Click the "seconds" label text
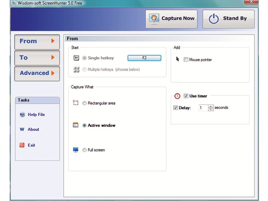The height and width of the screenshot is (201, 268). tap(221, 108)
